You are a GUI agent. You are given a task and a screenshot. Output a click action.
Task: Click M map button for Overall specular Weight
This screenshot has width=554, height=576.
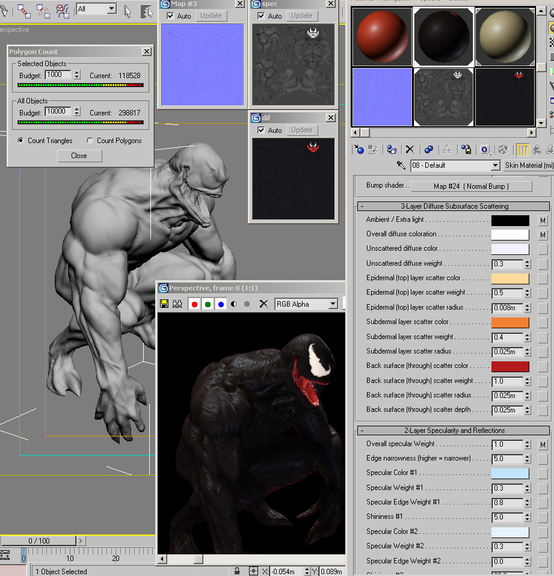[x=543, y=444]
